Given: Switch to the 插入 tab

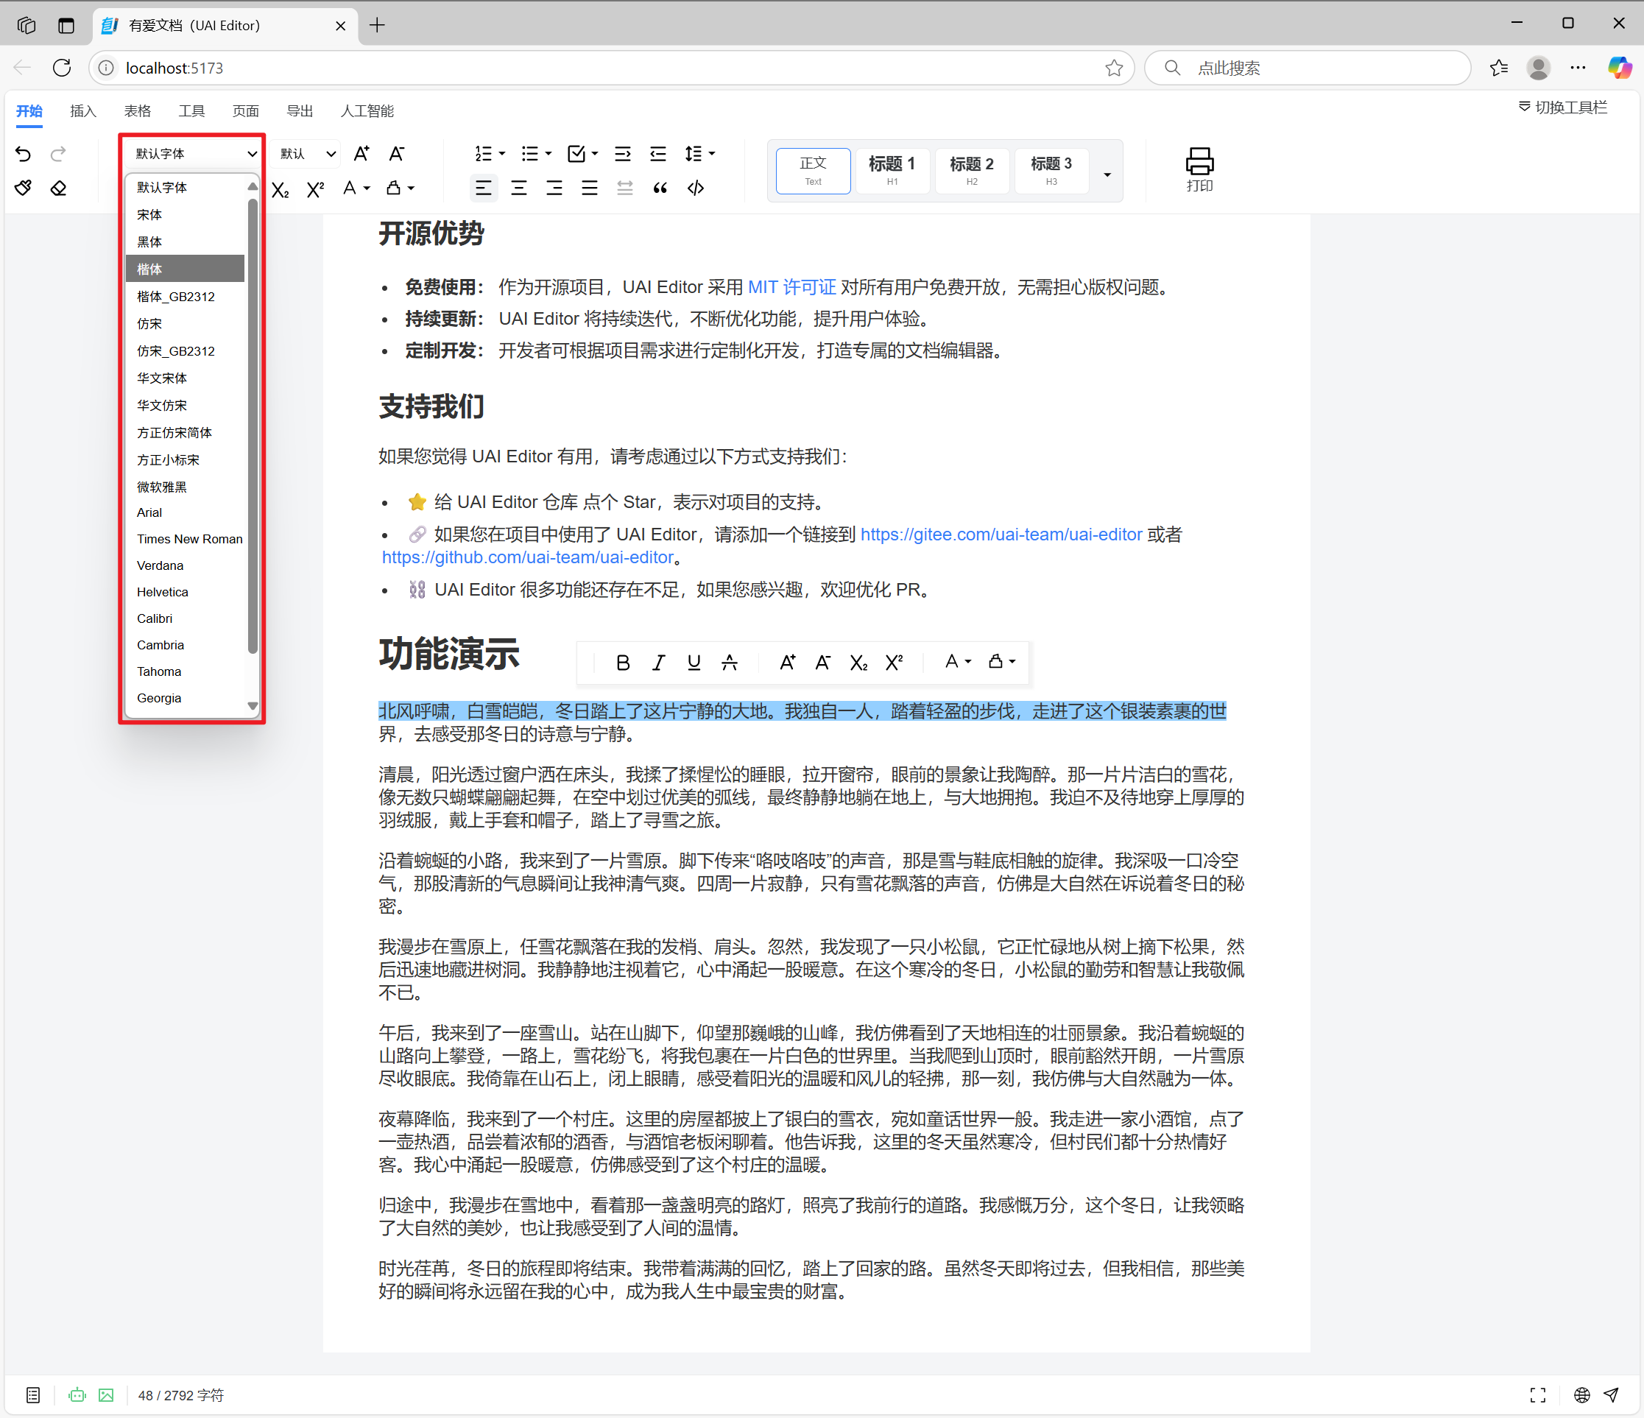Looking at the screenshot, I should (83, 111).
